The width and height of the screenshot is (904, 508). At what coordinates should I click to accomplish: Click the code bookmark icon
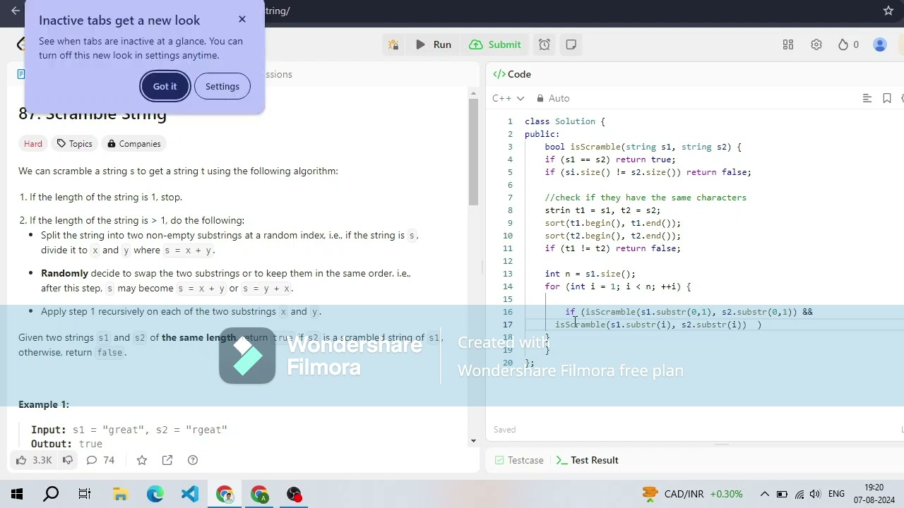(x=887, y=98)
